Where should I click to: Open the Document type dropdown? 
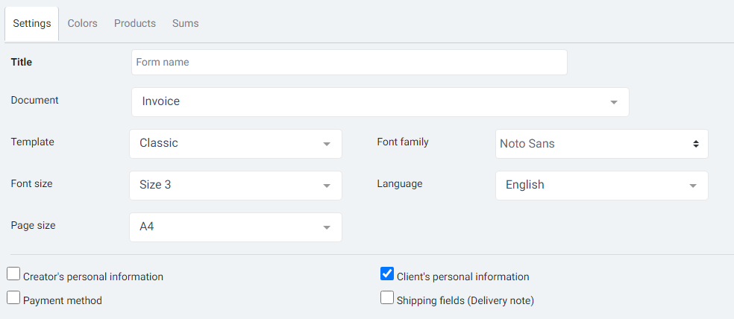(380, 102)
